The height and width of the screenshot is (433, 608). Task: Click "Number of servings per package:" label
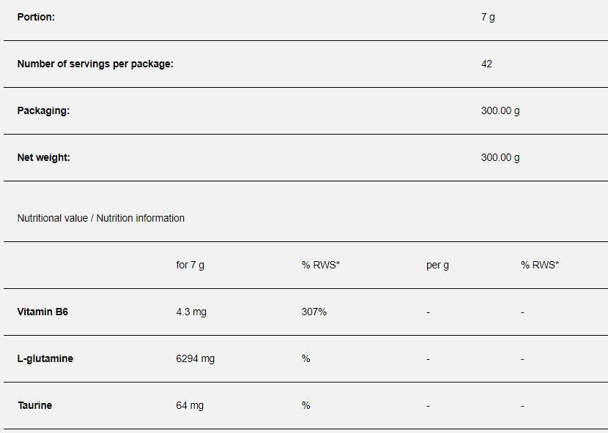[95, 64]
